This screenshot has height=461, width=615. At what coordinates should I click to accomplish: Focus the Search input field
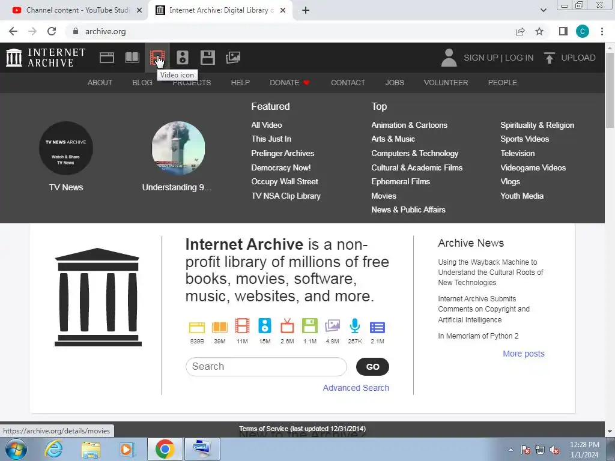click(266, 367)
